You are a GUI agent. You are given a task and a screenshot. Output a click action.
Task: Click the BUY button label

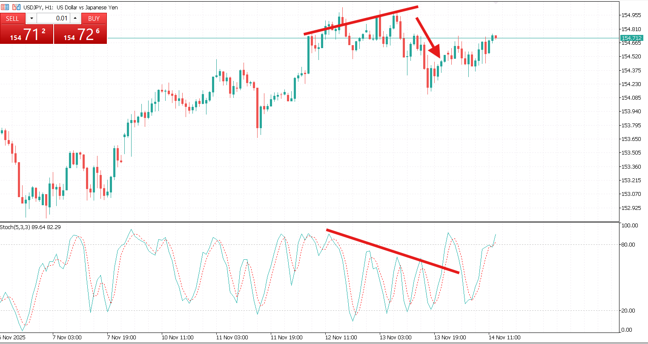[94, 18]
